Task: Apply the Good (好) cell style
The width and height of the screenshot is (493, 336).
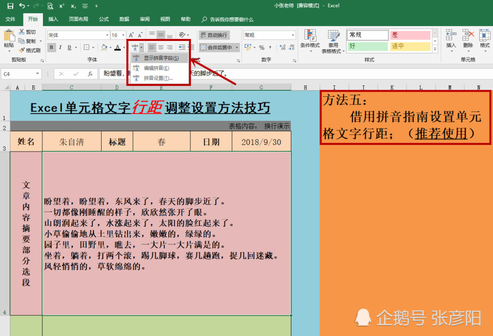Action: [368, 46]
